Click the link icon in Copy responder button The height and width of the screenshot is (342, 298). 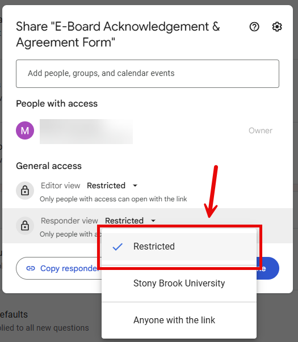(31, 268)
